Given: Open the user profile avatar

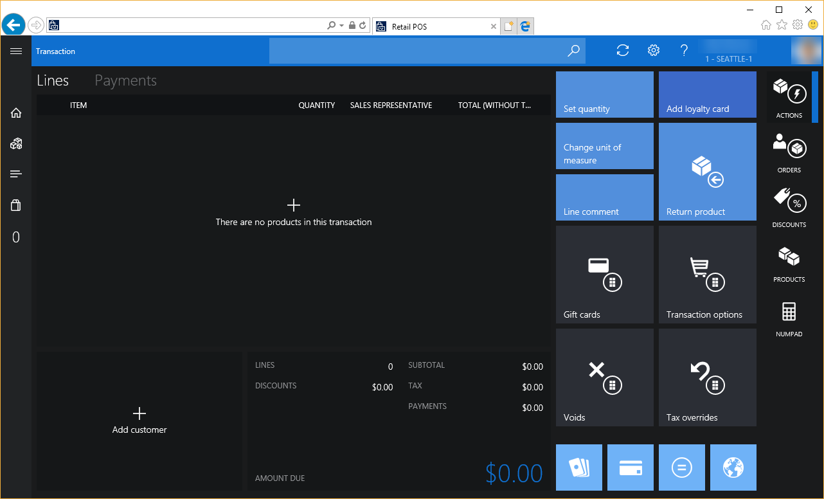Looking at the screenshot, I should (x=806, y=51).
